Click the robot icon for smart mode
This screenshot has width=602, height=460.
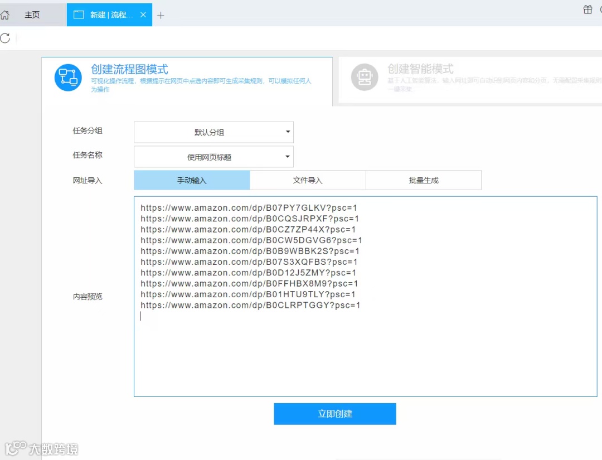click(365, 77)
